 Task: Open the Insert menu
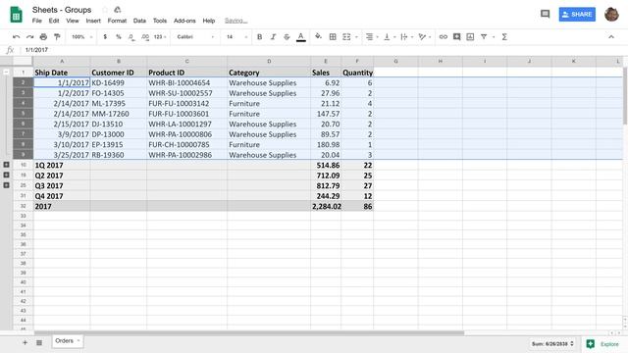coord(93,21)
